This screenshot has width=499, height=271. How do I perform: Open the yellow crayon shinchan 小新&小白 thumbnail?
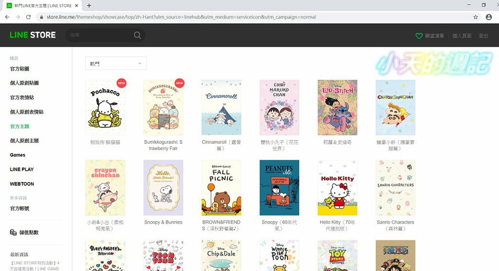pos(105,188)
